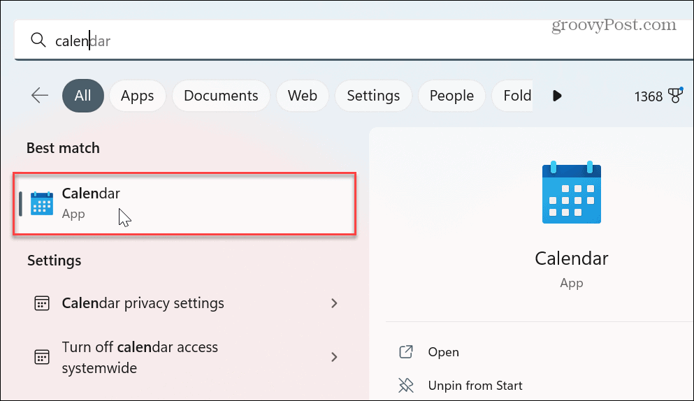Click the search text field containing calendar
Screen dimensions: 694x401
point(354,41)
